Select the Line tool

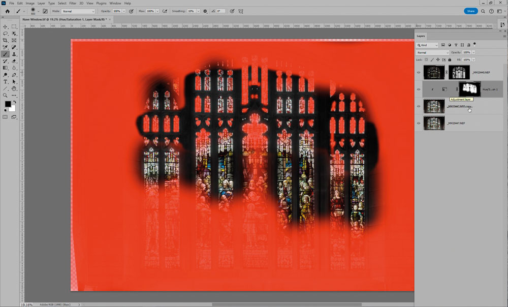pos(5,88)
